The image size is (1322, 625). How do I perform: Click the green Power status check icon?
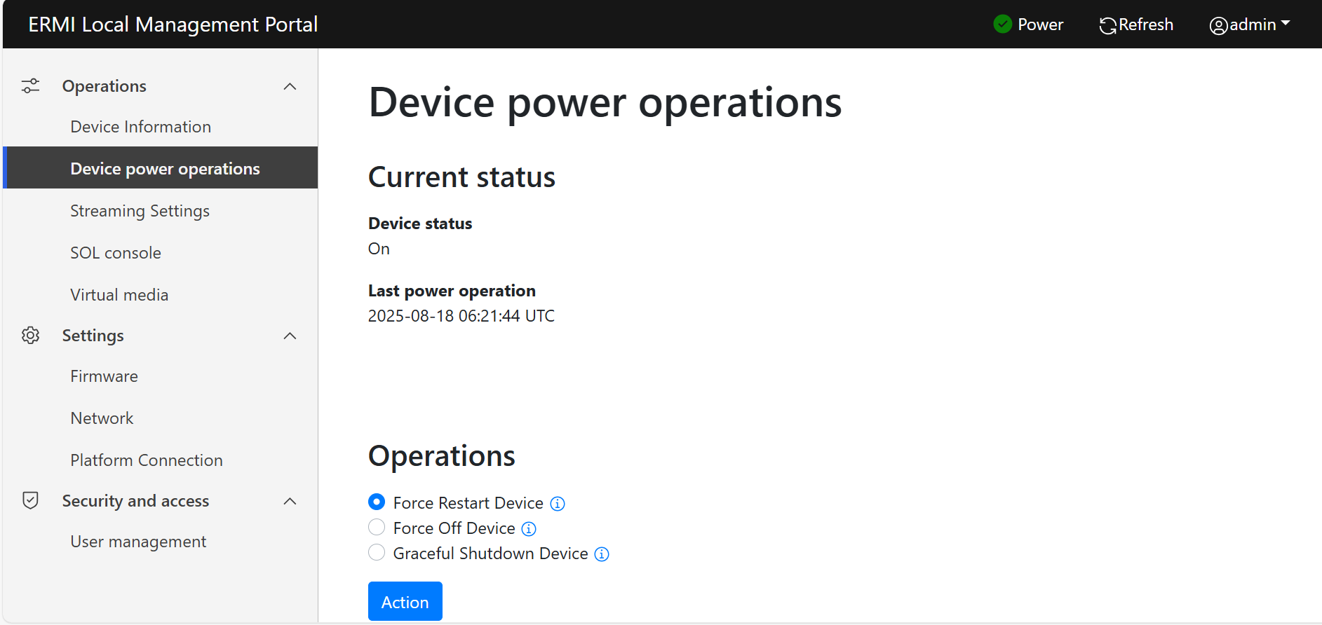(1002, 25)
